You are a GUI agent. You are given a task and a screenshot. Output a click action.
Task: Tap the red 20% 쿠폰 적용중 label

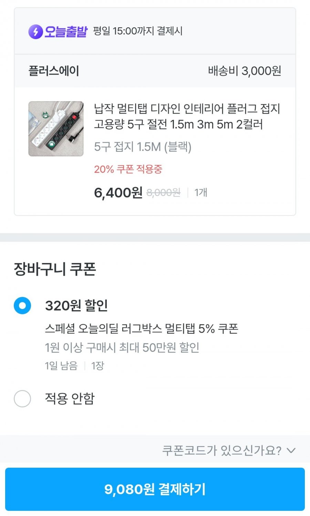pyautogui.click(x=128, y=169)
